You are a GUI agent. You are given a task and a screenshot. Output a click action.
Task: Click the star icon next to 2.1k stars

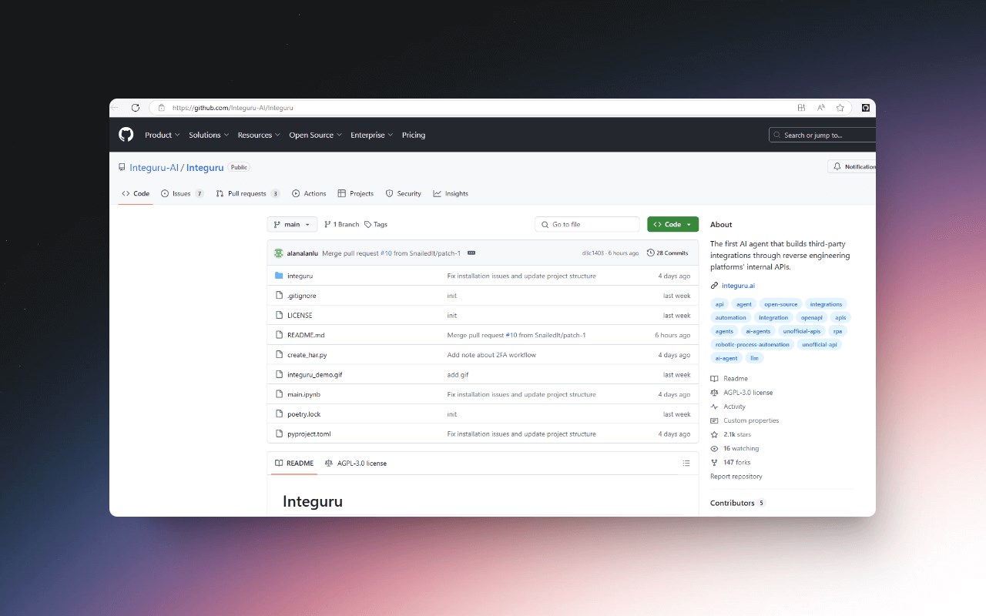coord(715,434)
